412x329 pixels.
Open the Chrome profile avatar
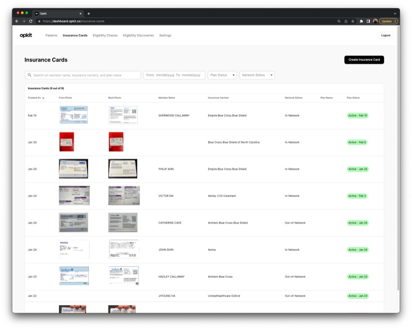tap(375, 21)
